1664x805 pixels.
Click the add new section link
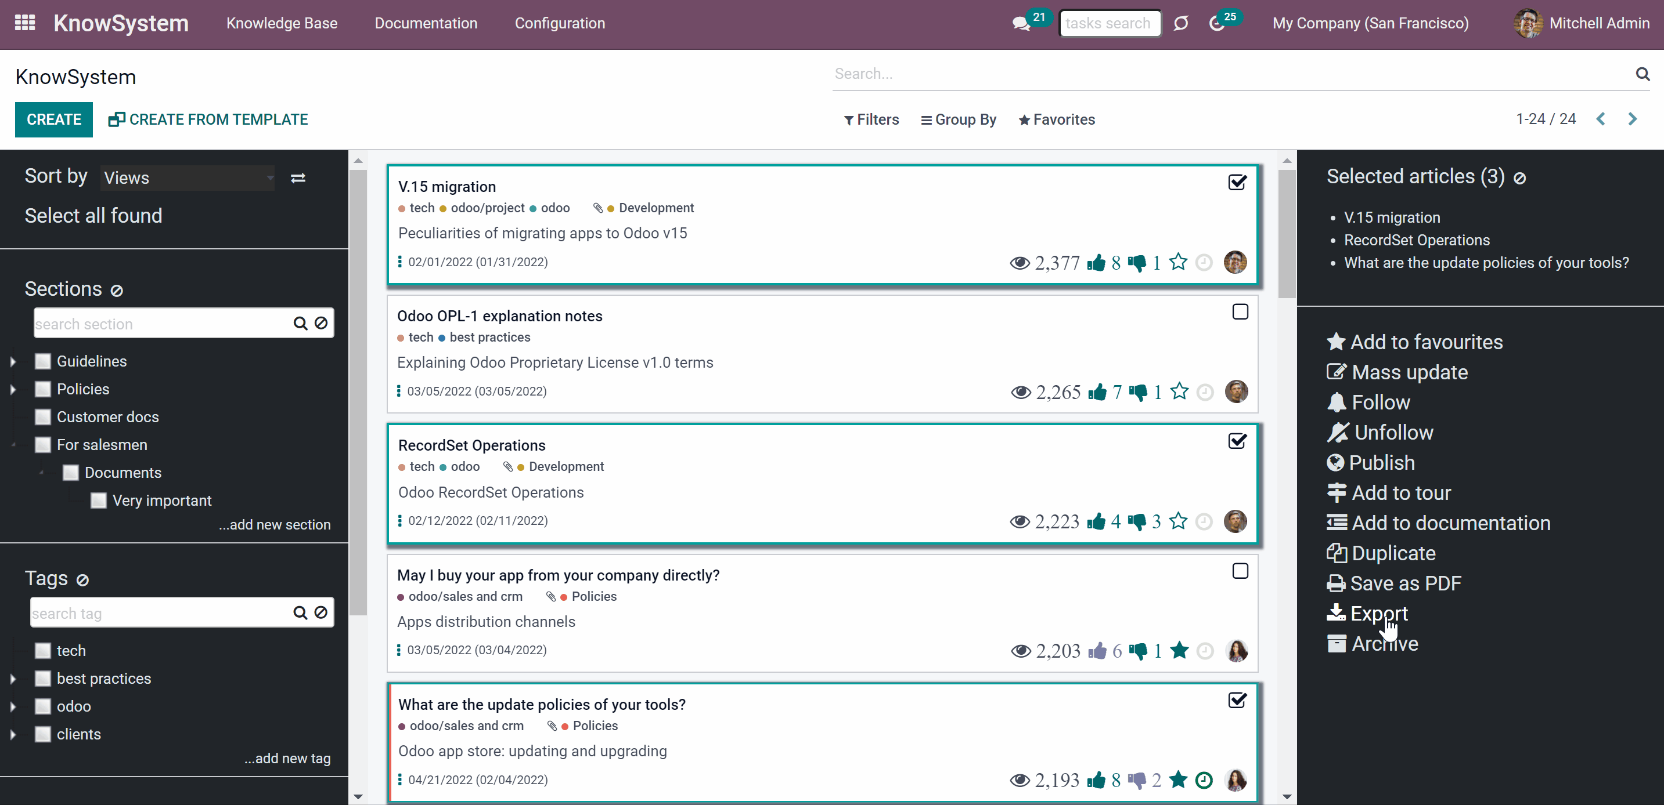pyautogui.click(x=275, y=525)
